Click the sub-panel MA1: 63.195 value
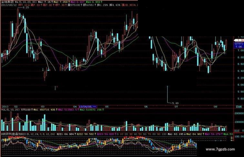The image size is (244, 157). 176,134
